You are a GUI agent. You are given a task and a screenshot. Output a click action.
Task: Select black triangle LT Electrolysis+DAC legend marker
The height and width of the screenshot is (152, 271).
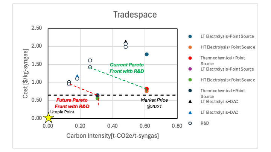coord(190,101)
